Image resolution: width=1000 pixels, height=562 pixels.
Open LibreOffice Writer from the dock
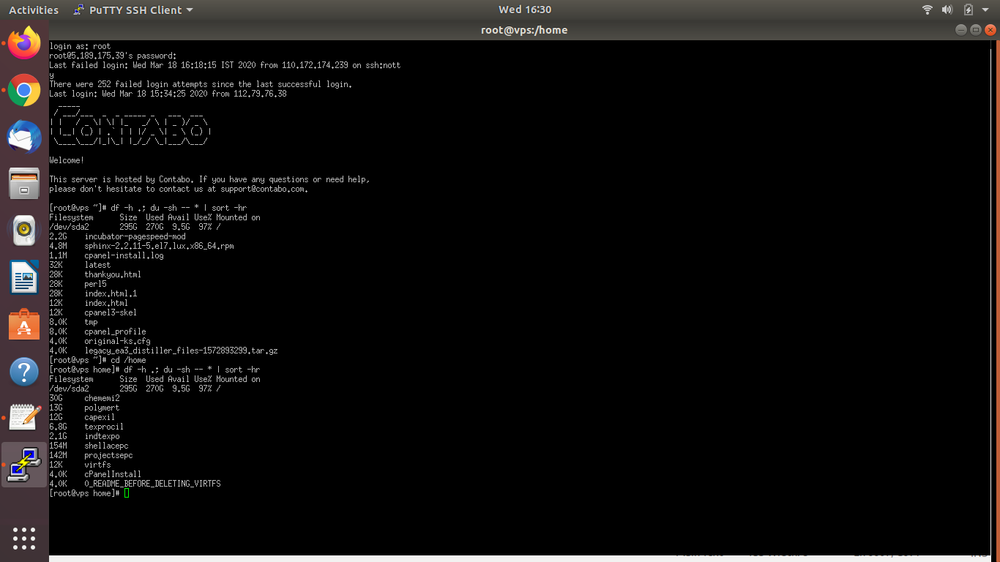[x=24, y=277]
